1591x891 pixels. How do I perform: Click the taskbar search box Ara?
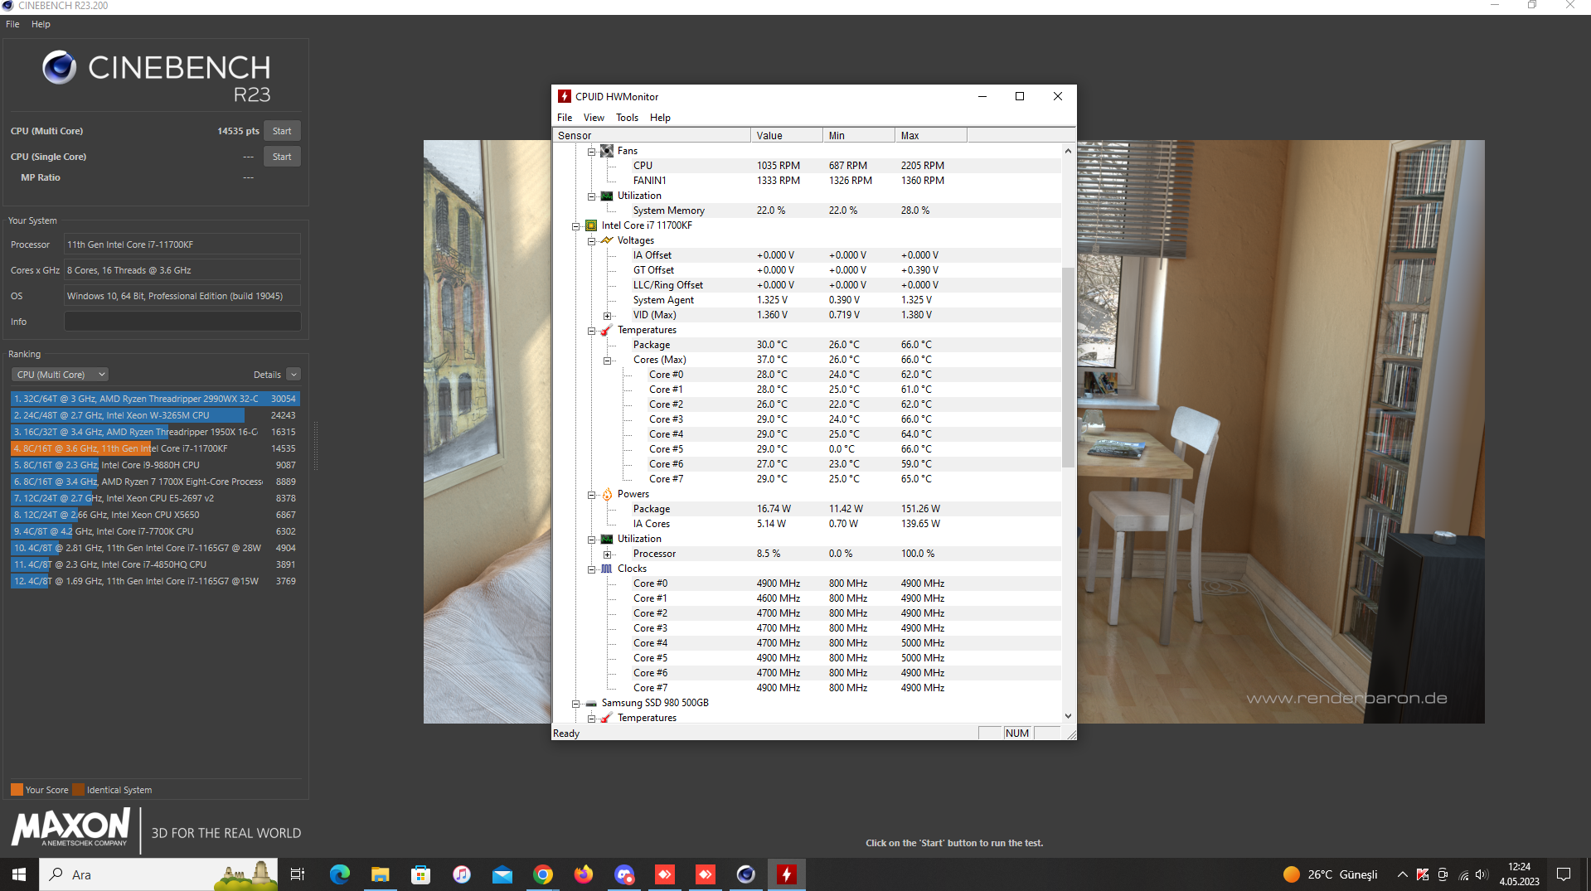tap(159, 874)
